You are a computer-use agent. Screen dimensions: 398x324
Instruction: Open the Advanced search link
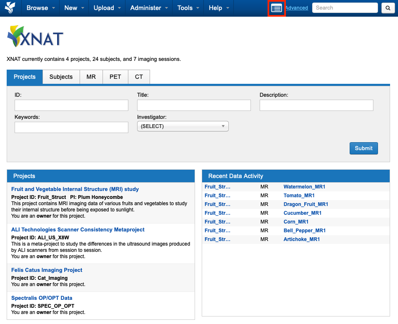(296, 8)
